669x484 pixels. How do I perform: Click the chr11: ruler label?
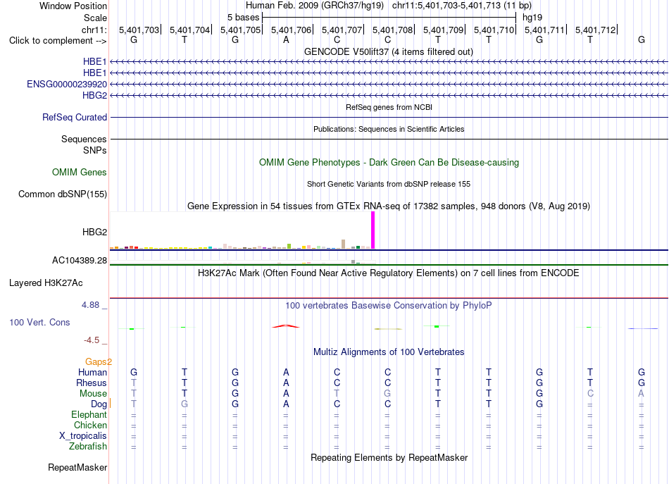coord(94,30)
